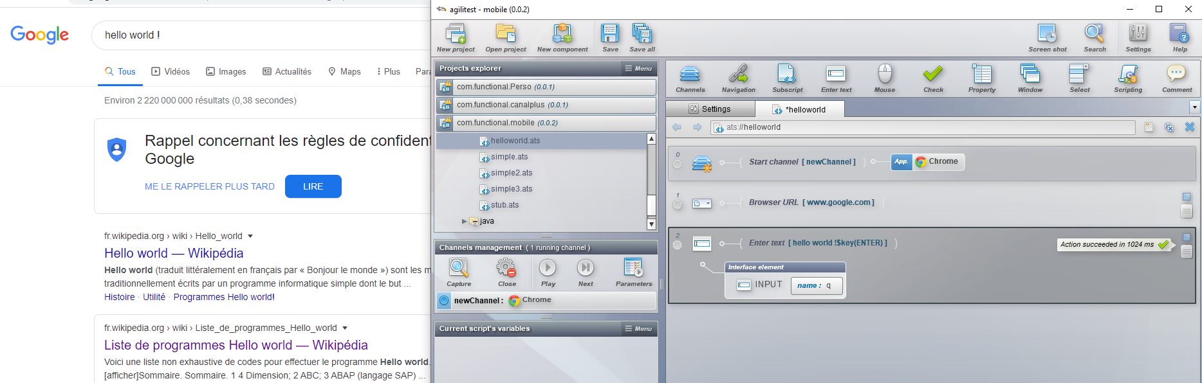Go back with script navigation arrow

click(677, 127)
